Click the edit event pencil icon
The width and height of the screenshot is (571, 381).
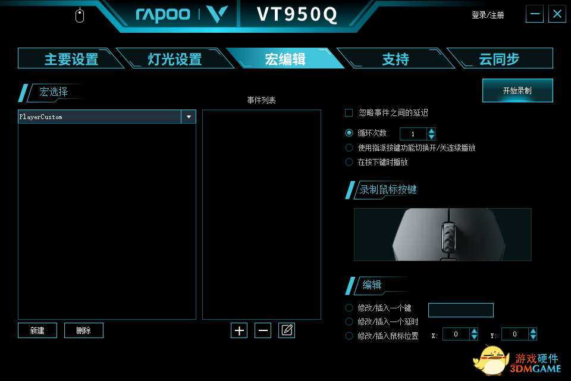coord(287,330)
